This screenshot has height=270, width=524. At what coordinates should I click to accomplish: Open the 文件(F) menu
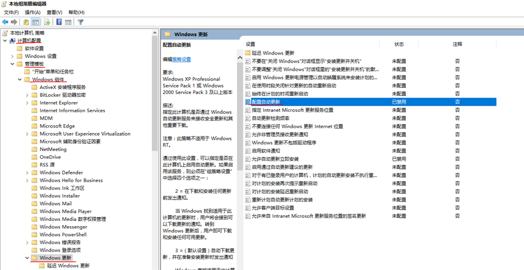(x=11, y=12)
